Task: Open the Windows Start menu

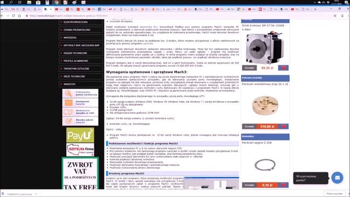Action: (2, 2)
